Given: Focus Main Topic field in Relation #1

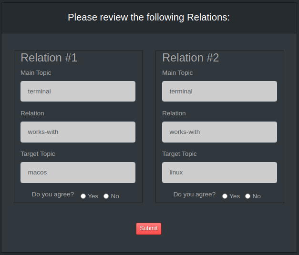Looking at the screenshot, I should pos(78,91).
